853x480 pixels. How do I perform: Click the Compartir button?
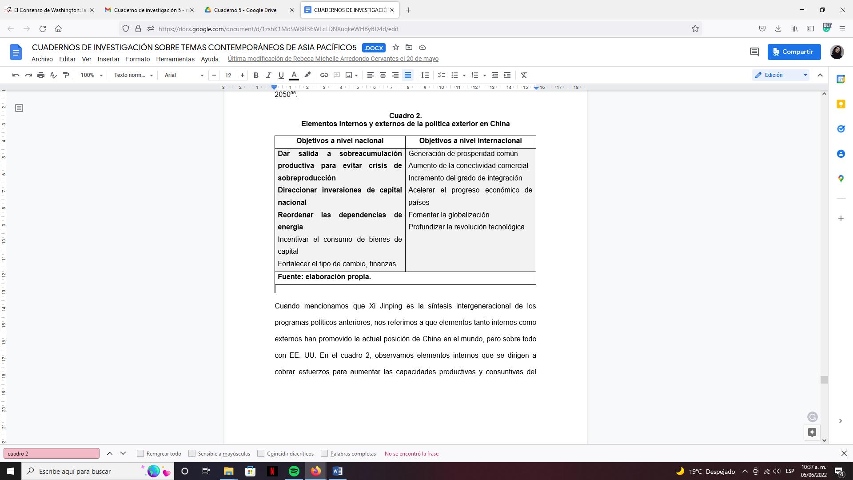(794, 52)
